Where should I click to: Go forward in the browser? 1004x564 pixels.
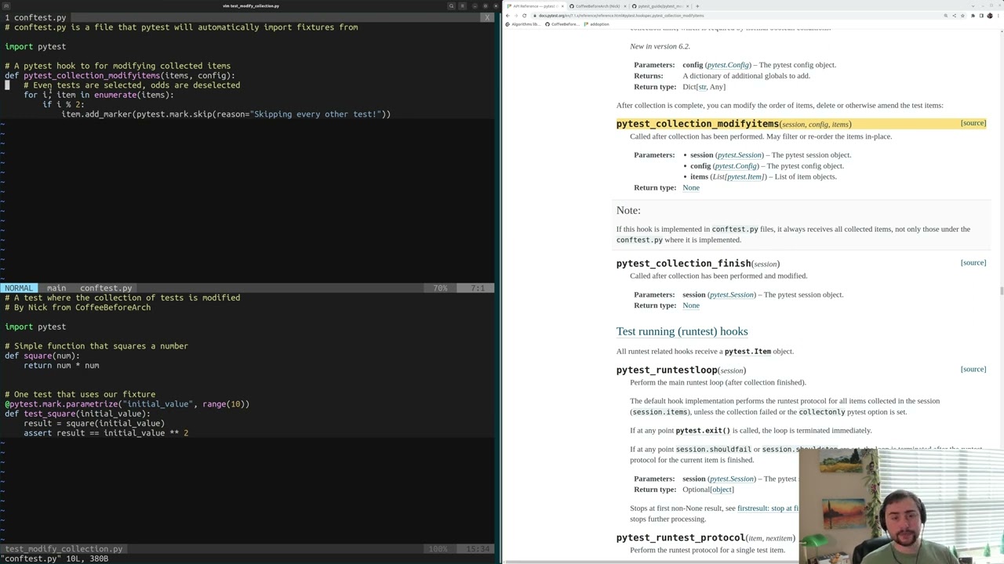click(516, 16)
